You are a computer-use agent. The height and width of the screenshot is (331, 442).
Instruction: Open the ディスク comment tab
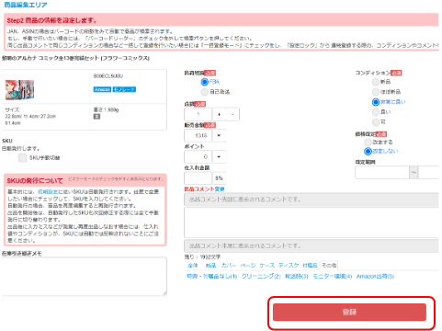click(289, 266)
